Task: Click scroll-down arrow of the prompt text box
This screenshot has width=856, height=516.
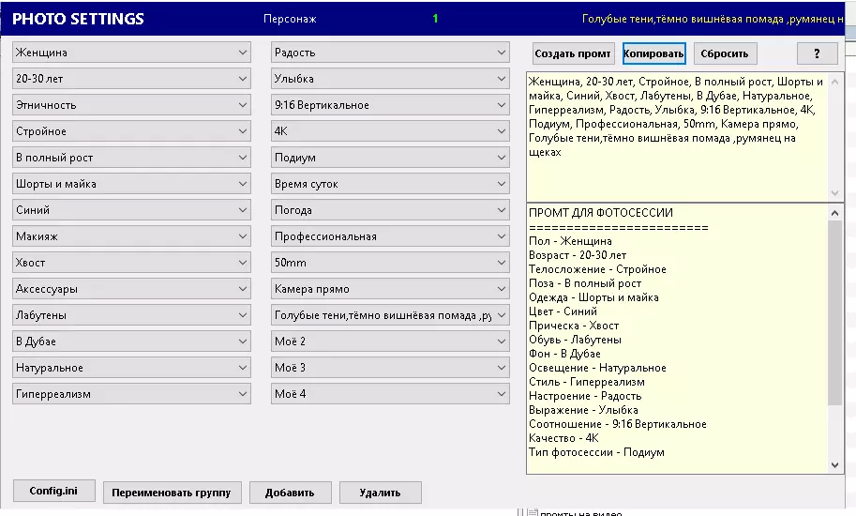Action: [x=834, y=192]
